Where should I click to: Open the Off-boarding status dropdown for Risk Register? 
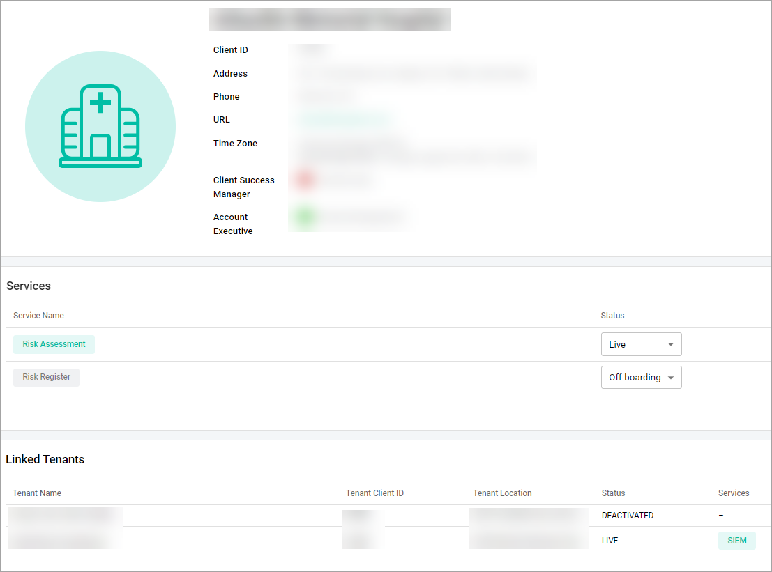tap(641, 377)
